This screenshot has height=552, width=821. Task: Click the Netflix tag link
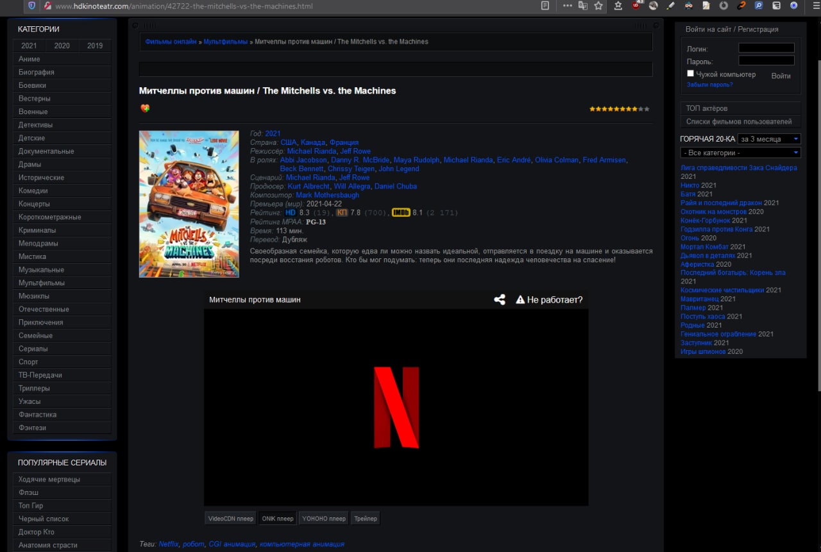[x=169, y=544]
